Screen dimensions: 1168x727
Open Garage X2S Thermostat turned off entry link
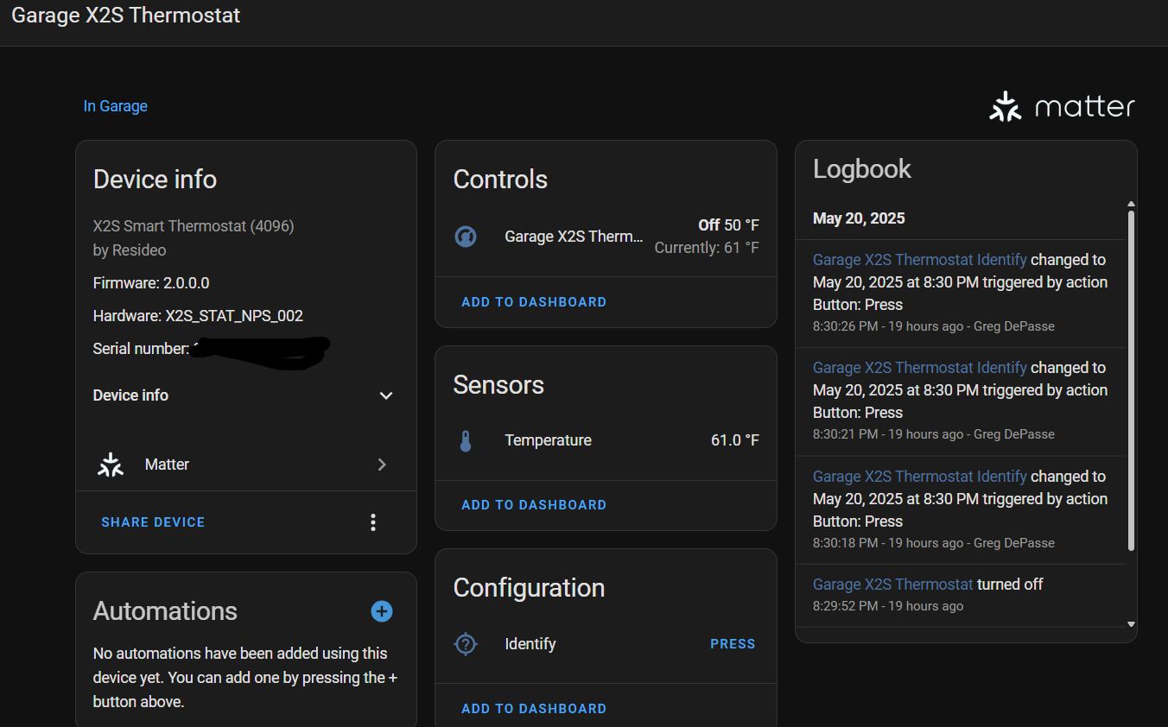(x=892, y=585)
